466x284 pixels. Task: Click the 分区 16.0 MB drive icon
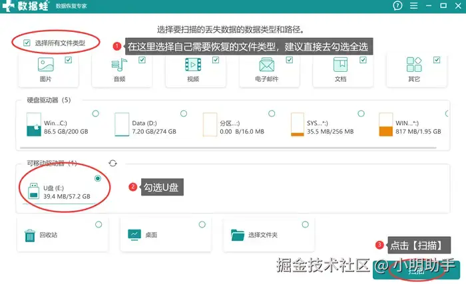(x=210, y=124)
